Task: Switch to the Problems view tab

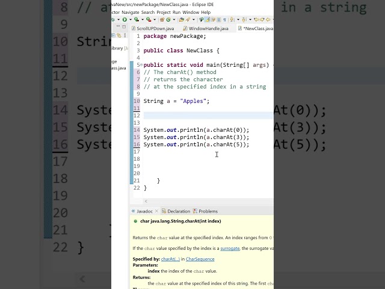Action: [x=205, y=211]
